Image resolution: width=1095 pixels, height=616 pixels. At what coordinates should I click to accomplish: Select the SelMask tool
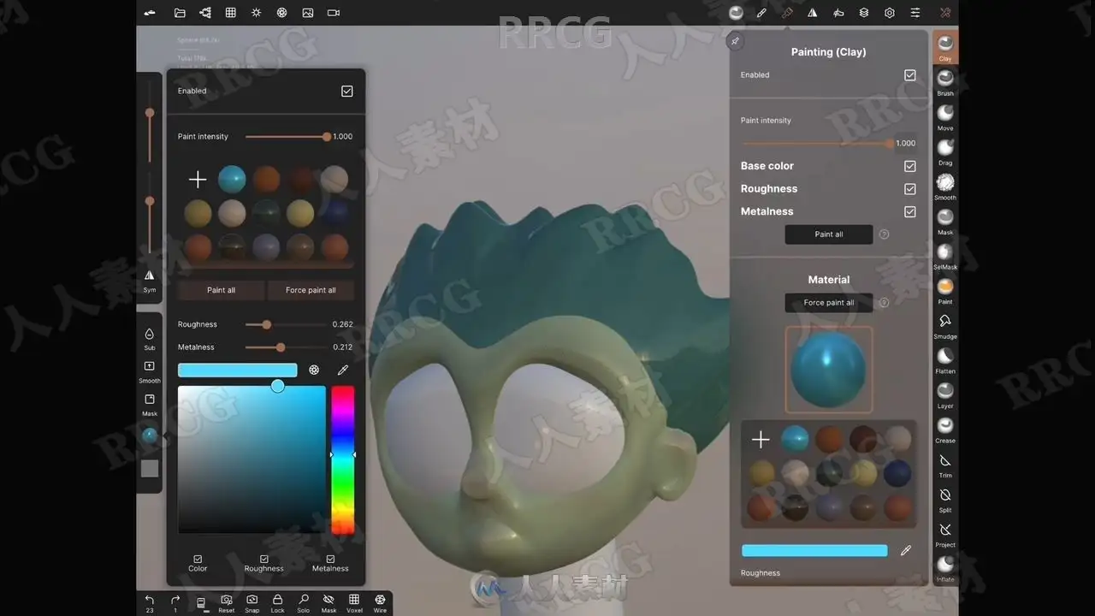click(x=945, y=256)
